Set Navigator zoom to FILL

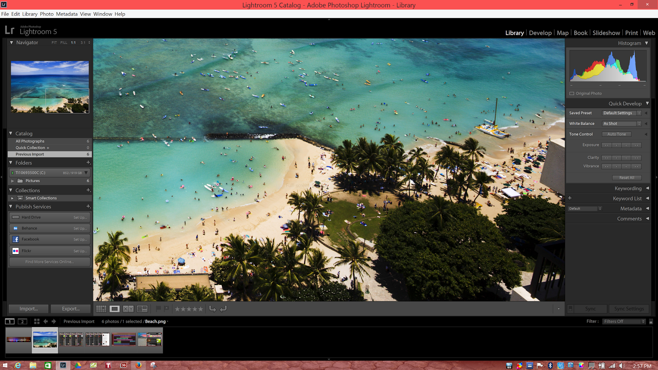click(x=64, y=43)
